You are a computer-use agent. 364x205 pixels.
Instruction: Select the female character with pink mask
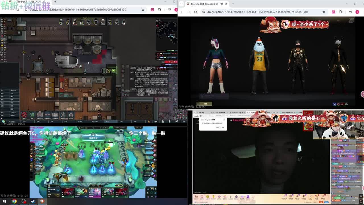[216, 65]
